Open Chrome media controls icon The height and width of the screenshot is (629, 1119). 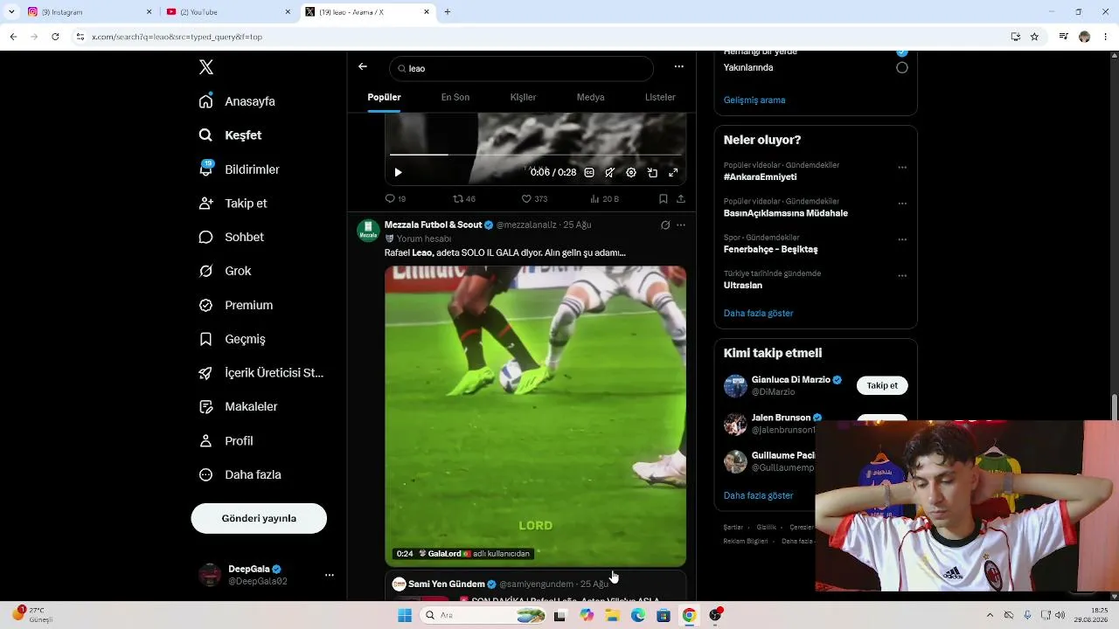pyautogui.click(x=1064, y=37)
